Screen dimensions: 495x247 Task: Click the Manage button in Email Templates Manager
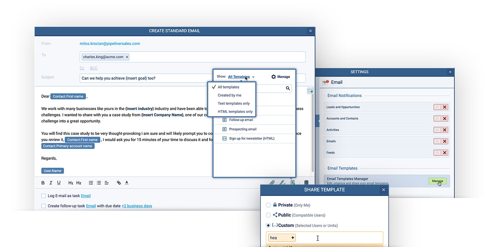coord(438,181)
